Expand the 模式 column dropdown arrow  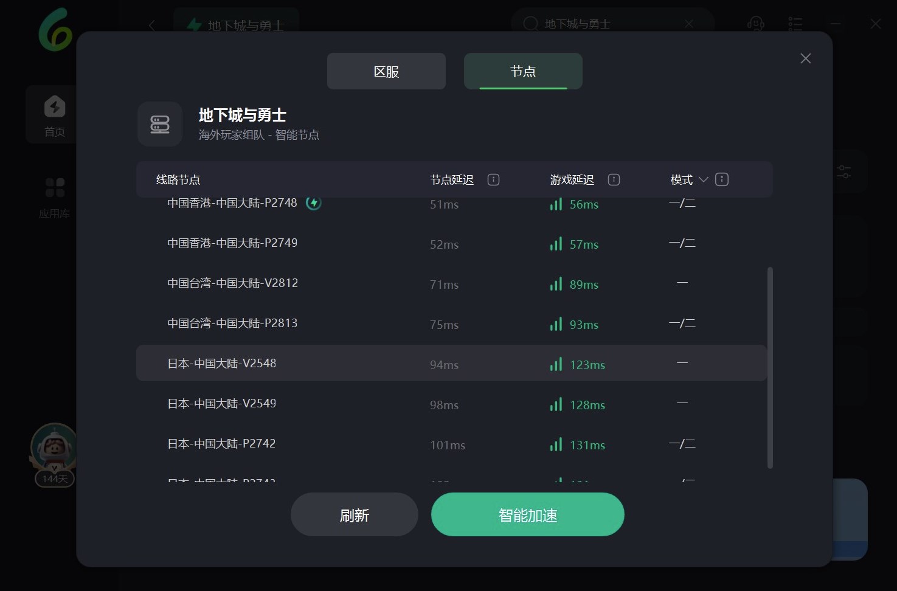(x=704, y=179)
